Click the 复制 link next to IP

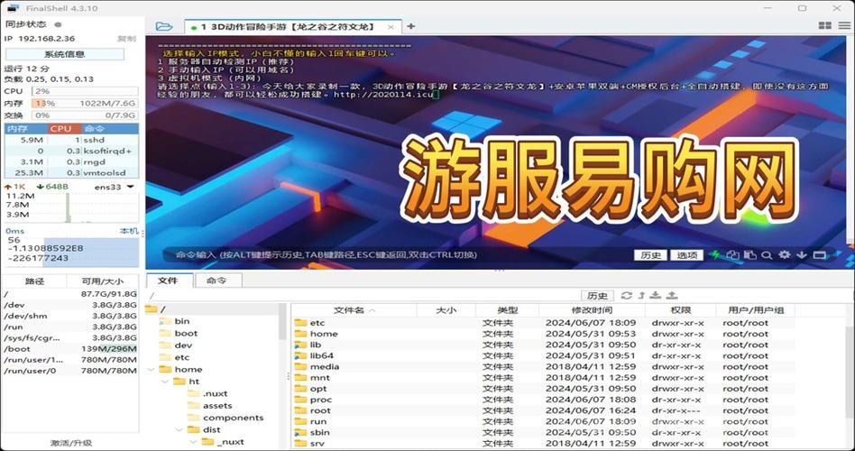[x=126, y=39]
